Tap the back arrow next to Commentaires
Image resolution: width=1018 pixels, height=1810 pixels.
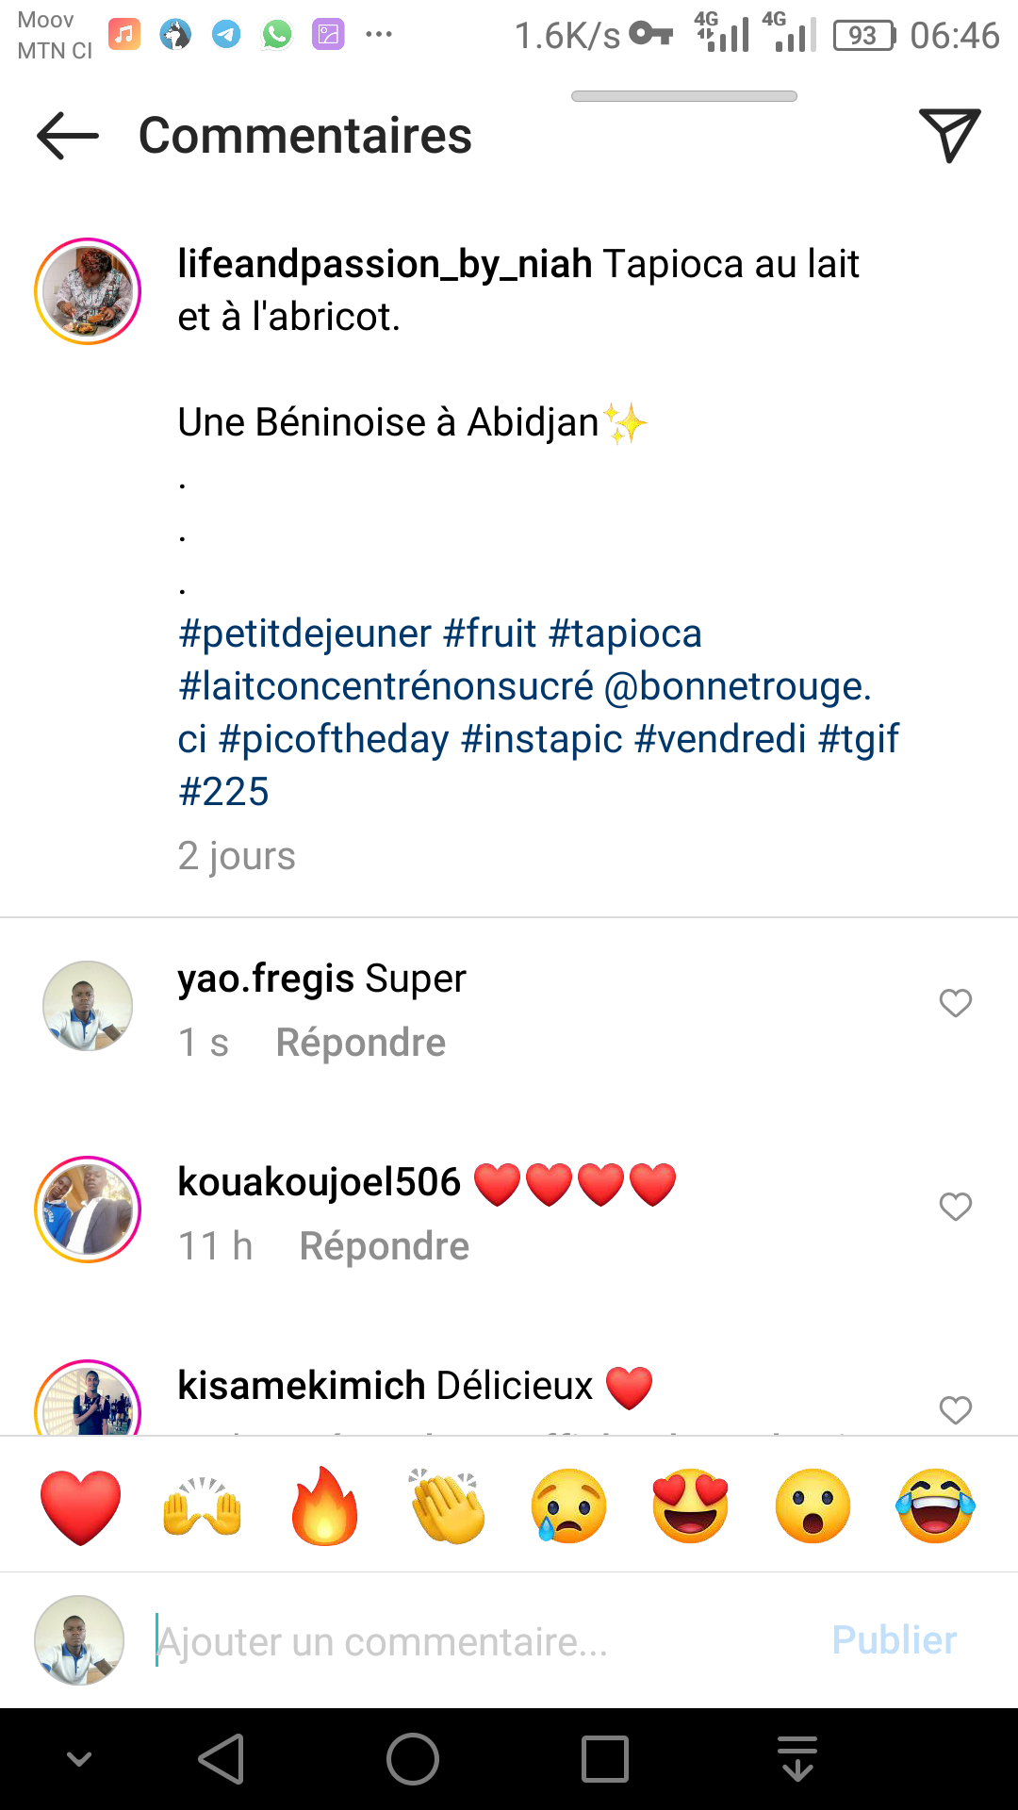68,137
